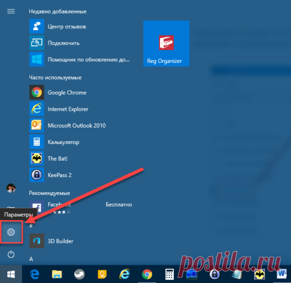The height and width of the screenshot is (283, 291).
Task: Open File Explorer from the taskbar
Action: tap(57, 274)
